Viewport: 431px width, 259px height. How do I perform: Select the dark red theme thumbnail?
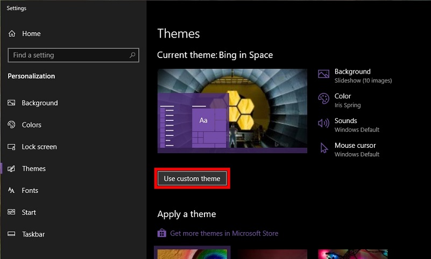273,254
